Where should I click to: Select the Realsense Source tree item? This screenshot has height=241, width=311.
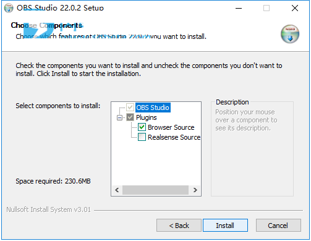pos(174,137)
